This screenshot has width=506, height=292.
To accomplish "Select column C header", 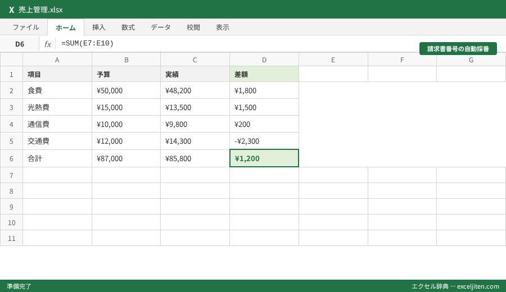I will click(x=195, y=60).
